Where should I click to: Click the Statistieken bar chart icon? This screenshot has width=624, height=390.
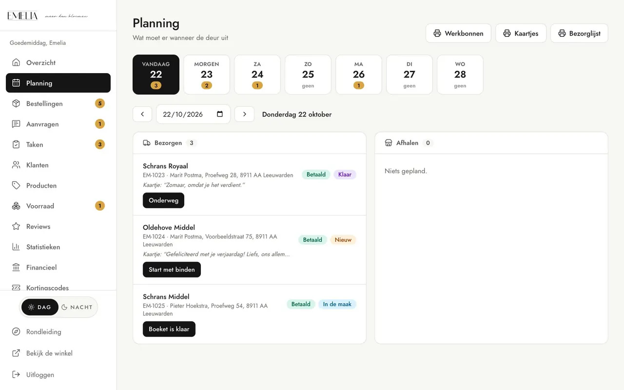point(16,247)
